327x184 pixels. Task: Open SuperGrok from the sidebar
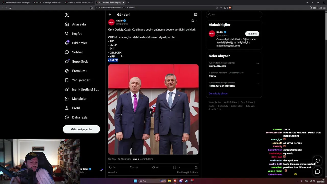(x=76, y=61)
